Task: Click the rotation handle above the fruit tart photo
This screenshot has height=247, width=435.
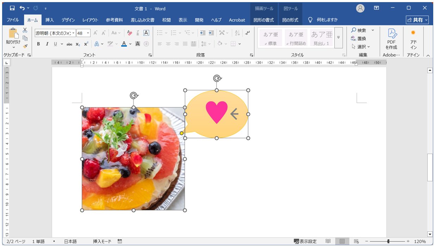Action: (133, 95)
